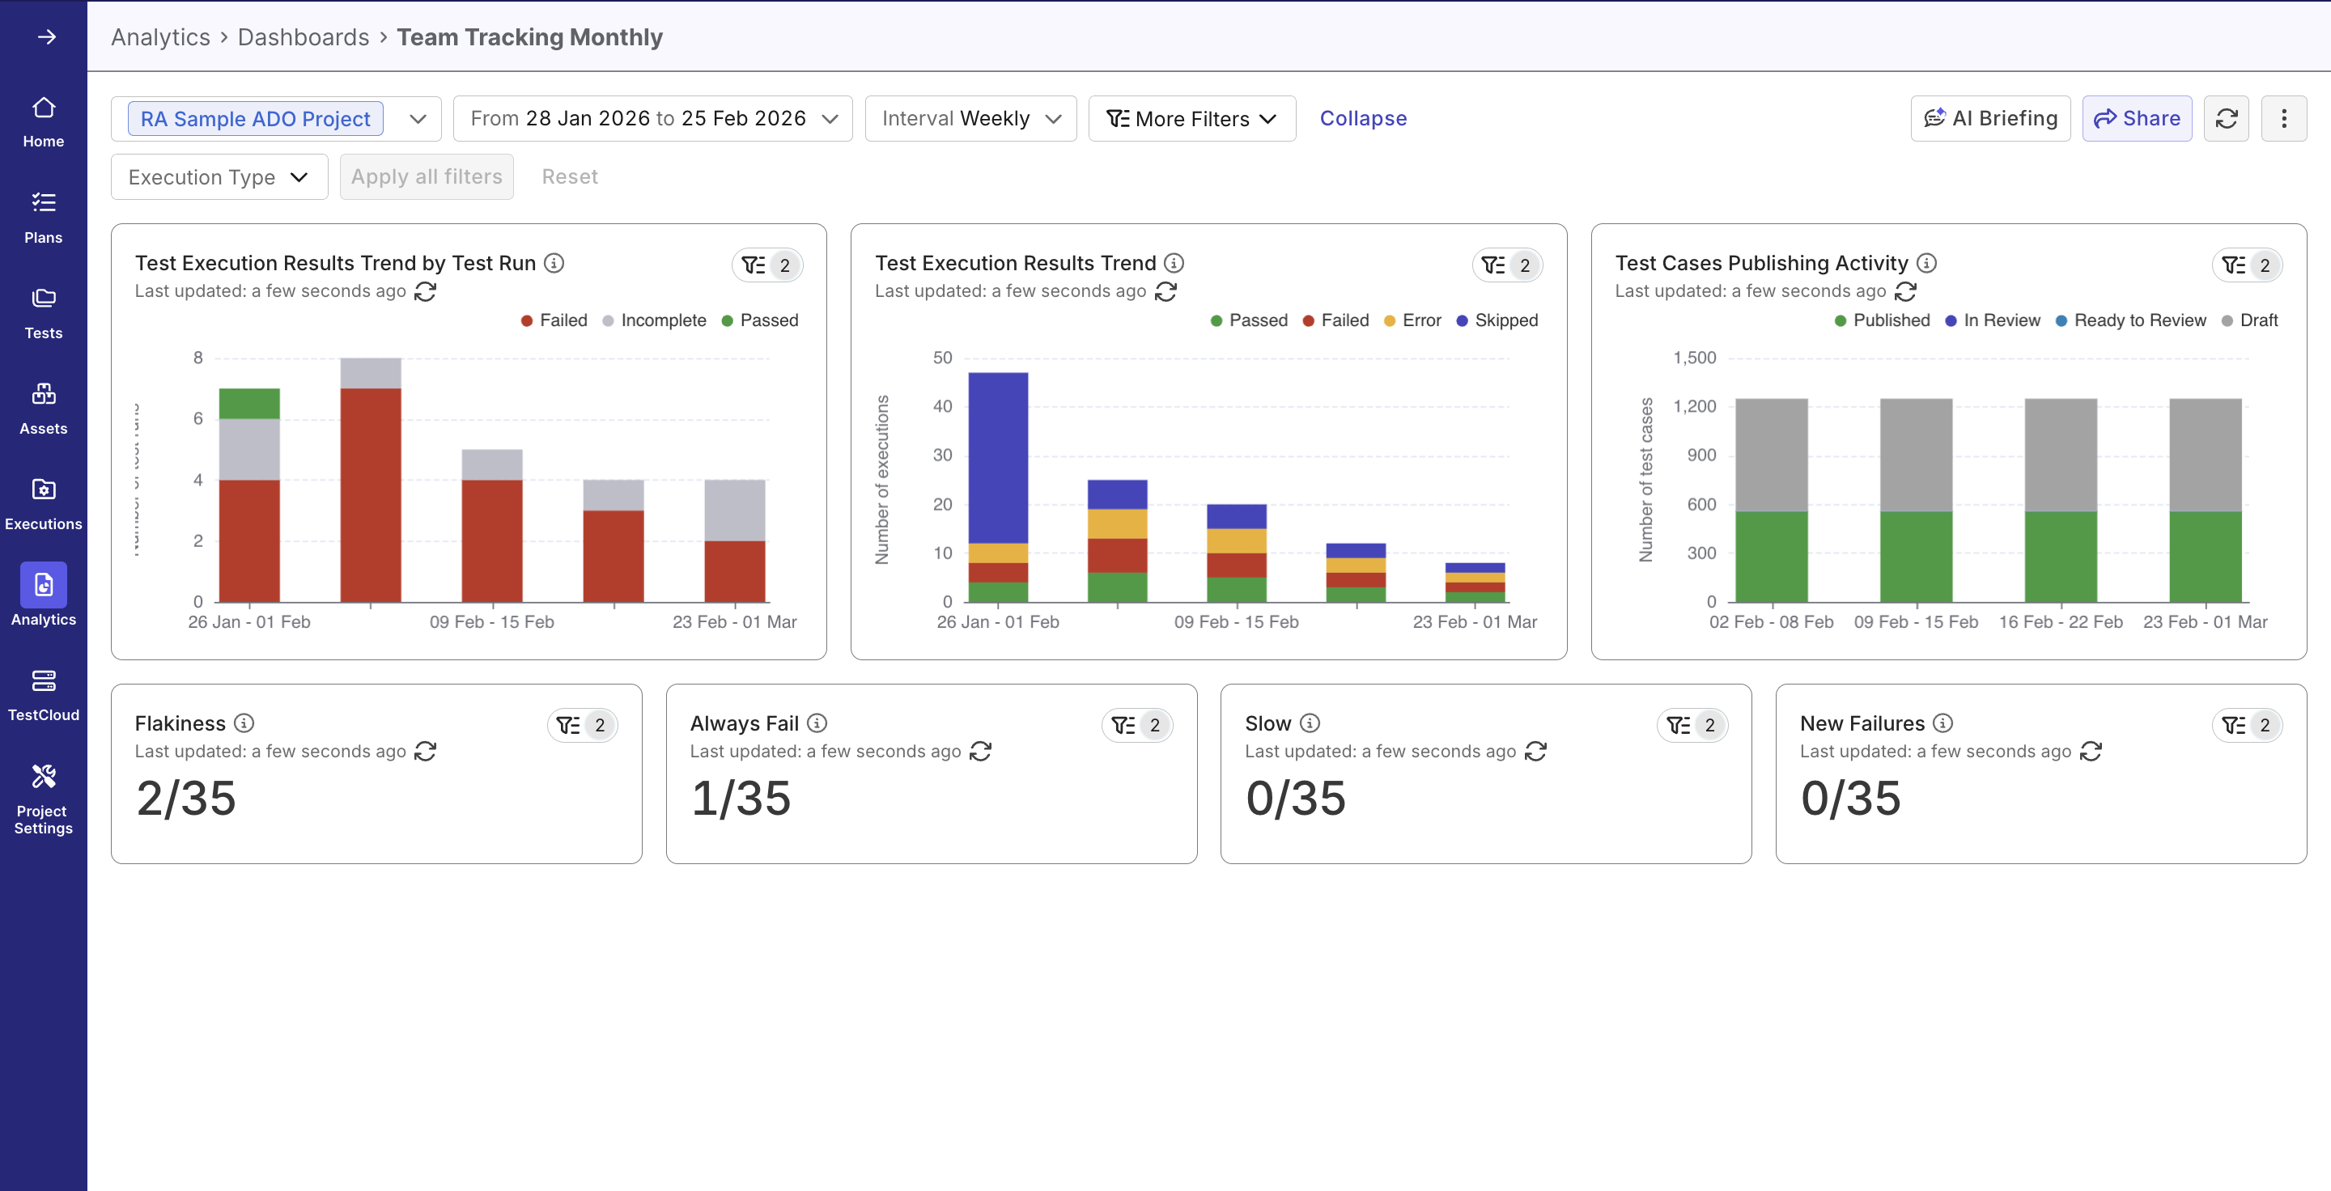Open the AI Briefing feature
2331x1191 pixels.
tap(1990, 118)
